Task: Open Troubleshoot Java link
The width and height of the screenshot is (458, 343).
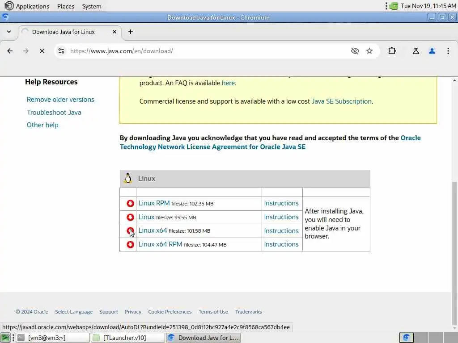Action: (x=54, y=112)
